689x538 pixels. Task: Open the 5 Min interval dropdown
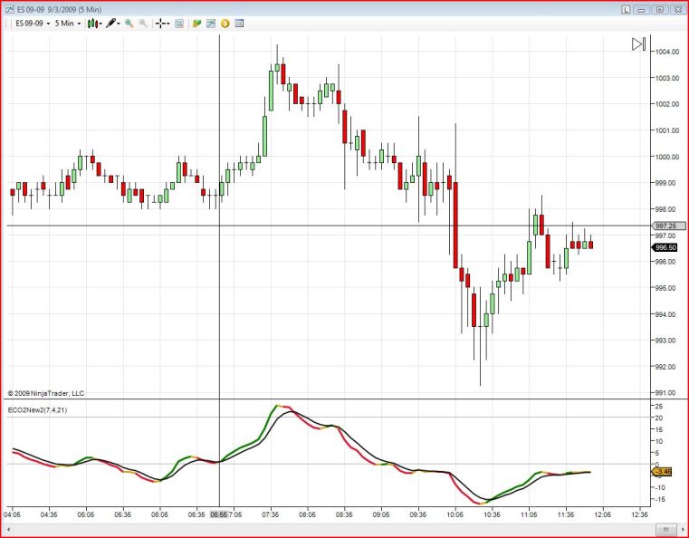(x=68, y=24)
